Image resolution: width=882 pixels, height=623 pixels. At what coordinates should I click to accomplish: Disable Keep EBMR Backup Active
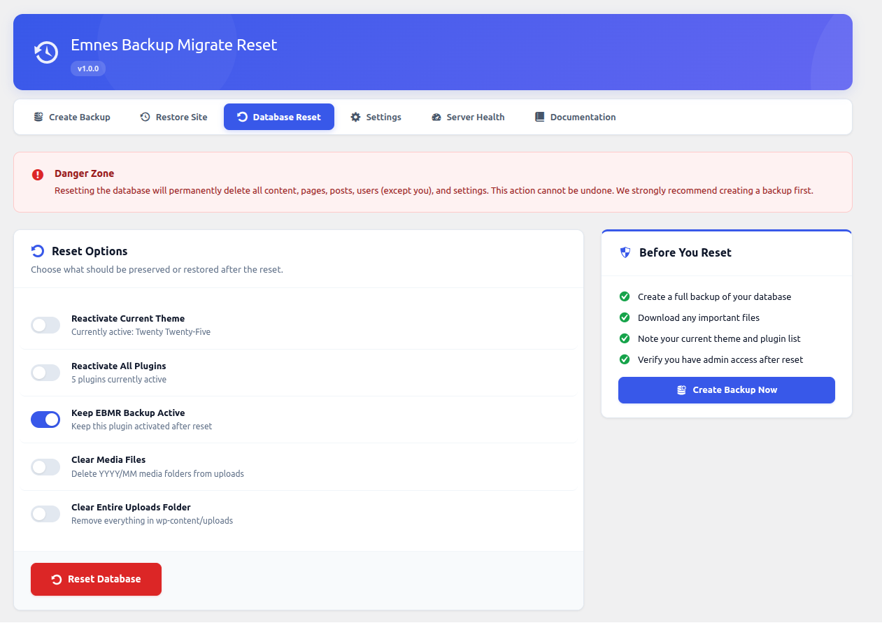click(45, 420)
